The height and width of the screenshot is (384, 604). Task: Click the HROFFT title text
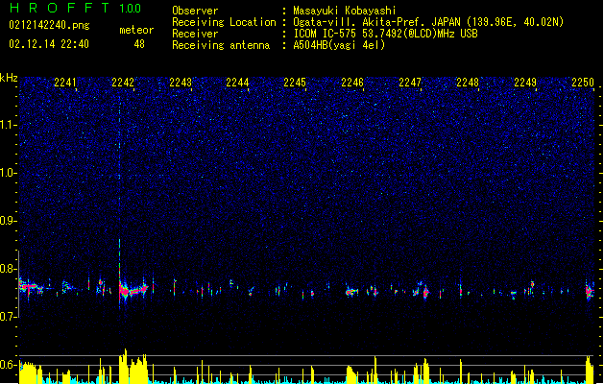pyautogui.click(x=60, y=8)
